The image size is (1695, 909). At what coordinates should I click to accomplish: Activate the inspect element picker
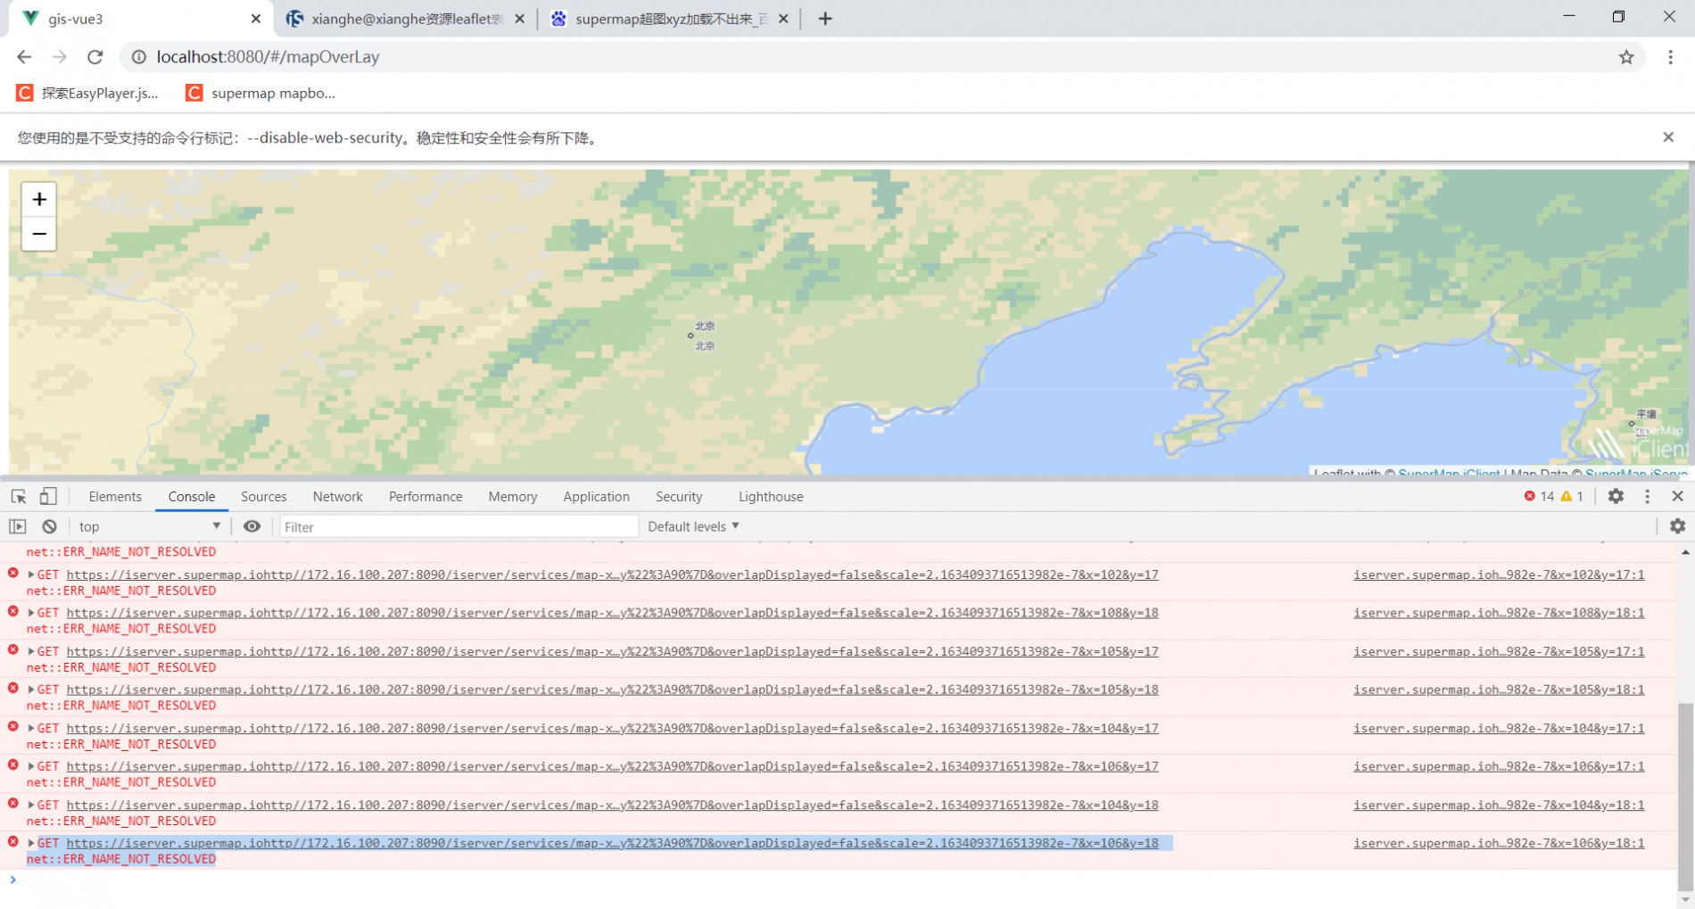coord(19,497)
